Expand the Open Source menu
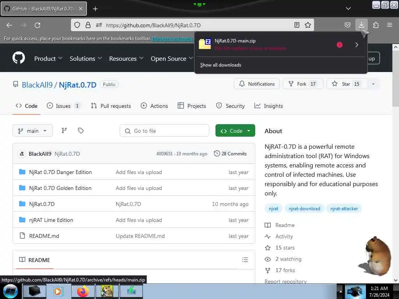Viewport: 399px width, 299px height. 172,58
